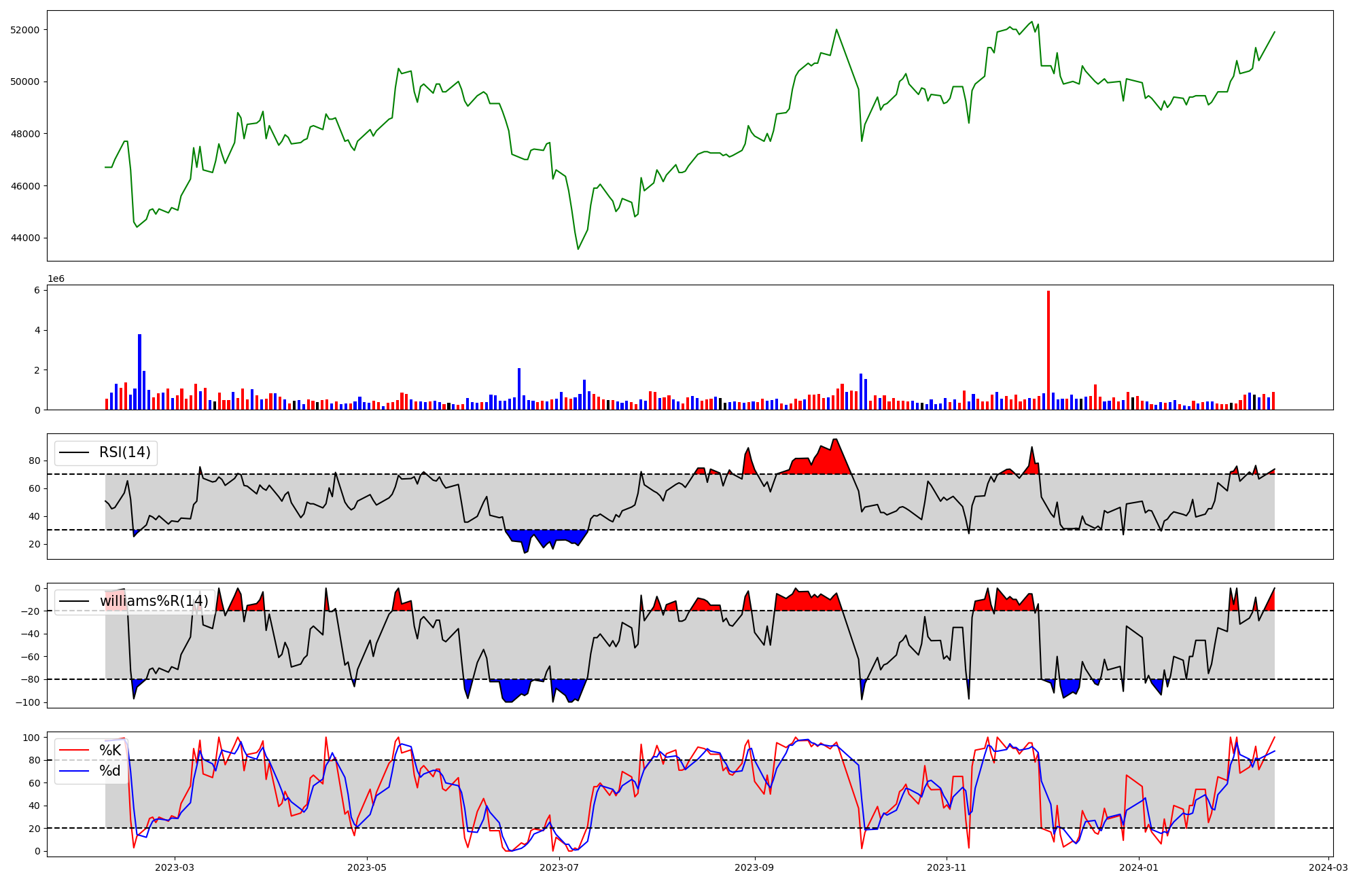Click the -100 tick on Williams %R axis

pyautogui.click(x=27, y=702)
